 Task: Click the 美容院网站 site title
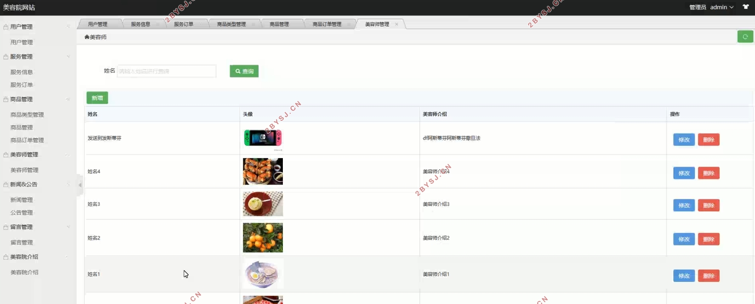tap(19, 7)
